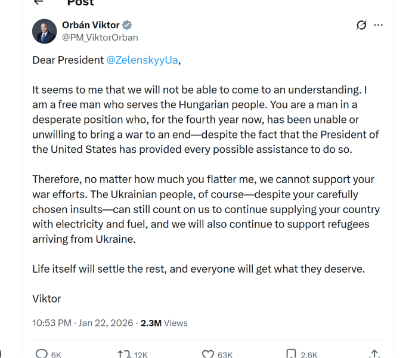Click the blue verified badge

(127, 25)
